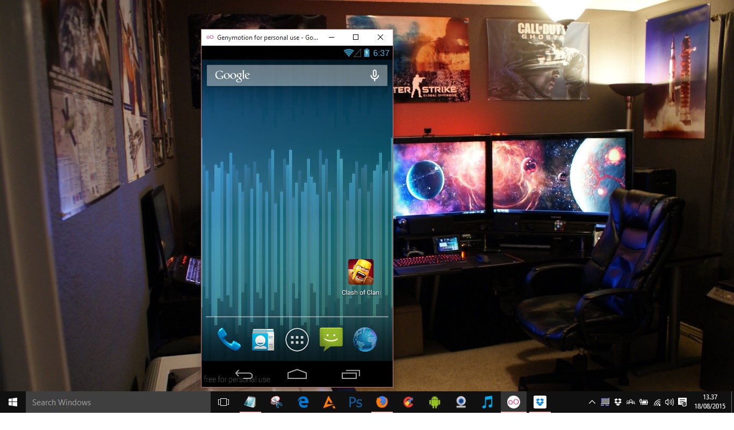The width and height of the screenshot is (734, 430).
Task: Expand hidden icons in the system tray
Action: point(592,402)
